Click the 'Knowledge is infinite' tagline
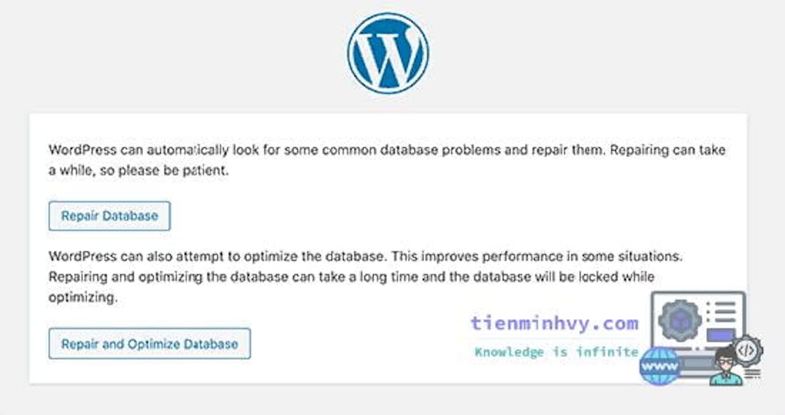 click(x=556, y=352)
